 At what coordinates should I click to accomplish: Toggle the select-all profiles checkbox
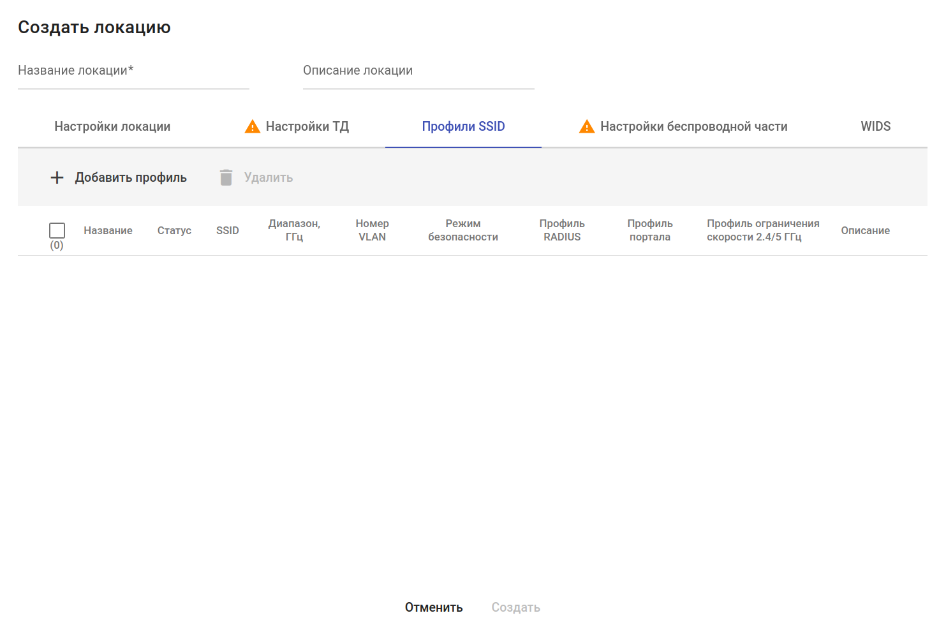[x=57, y=230]
